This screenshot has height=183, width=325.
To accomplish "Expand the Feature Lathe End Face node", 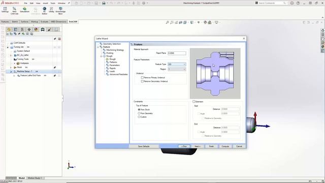I will pos(14,76).
